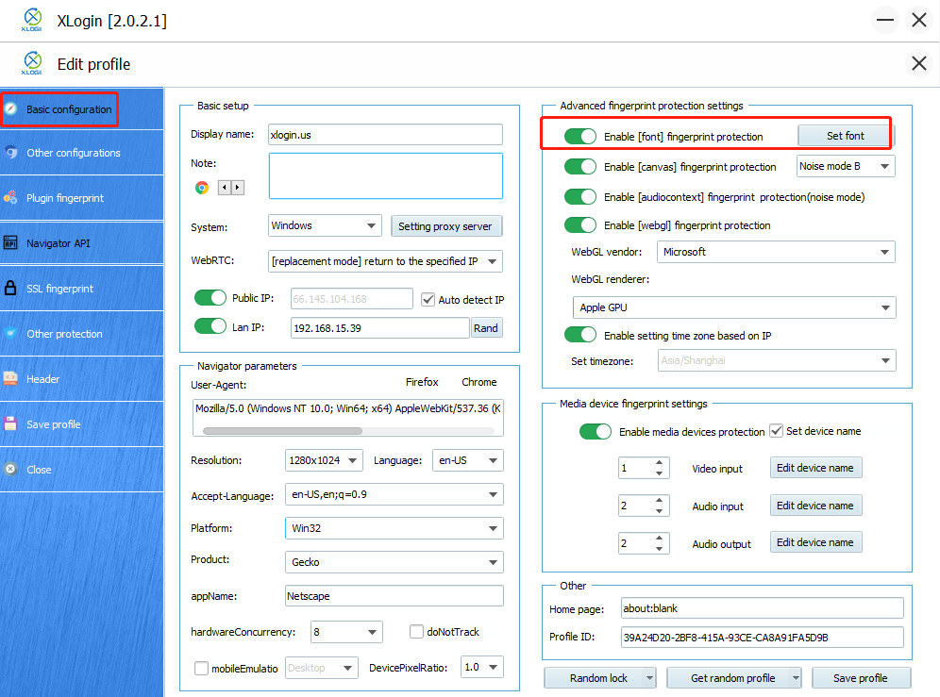940x697 pixels.
Task: Click the Plugin fingerprint sidebar icon
Action: click(x=10, y=197)
